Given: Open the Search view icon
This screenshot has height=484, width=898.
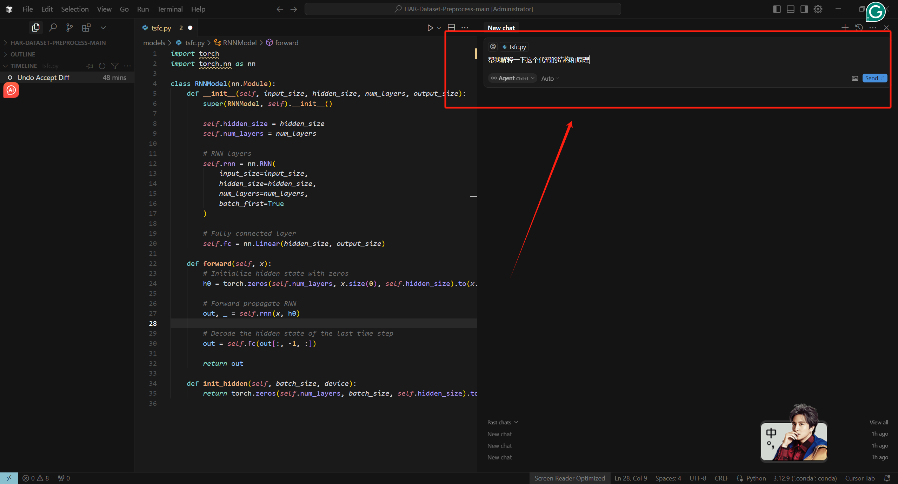Looking at the screenshot, I should click(x=53, y=27).
